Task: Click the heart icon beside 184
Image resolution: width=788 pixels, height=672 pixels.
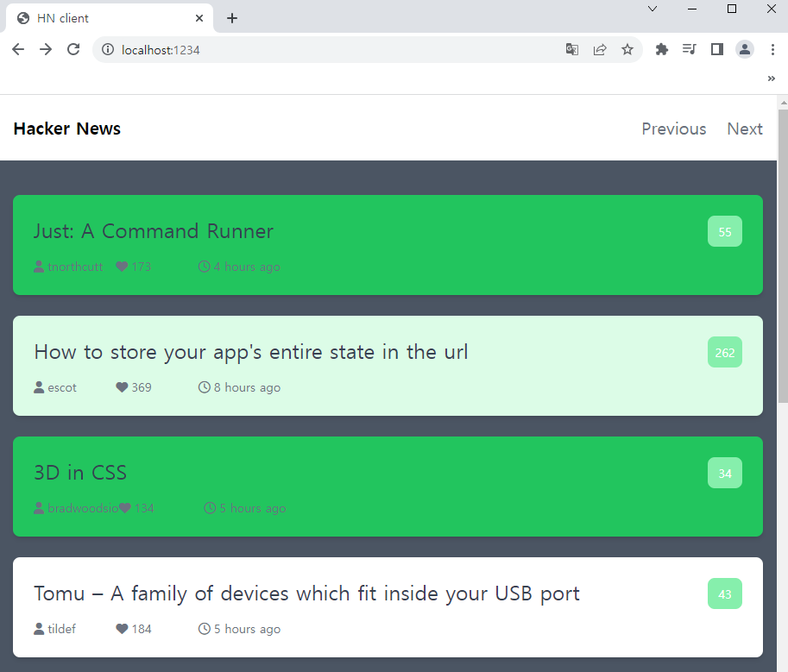Action: click(x=122, y=629)
